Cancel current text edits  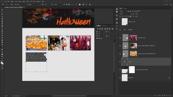pos(83,5)
